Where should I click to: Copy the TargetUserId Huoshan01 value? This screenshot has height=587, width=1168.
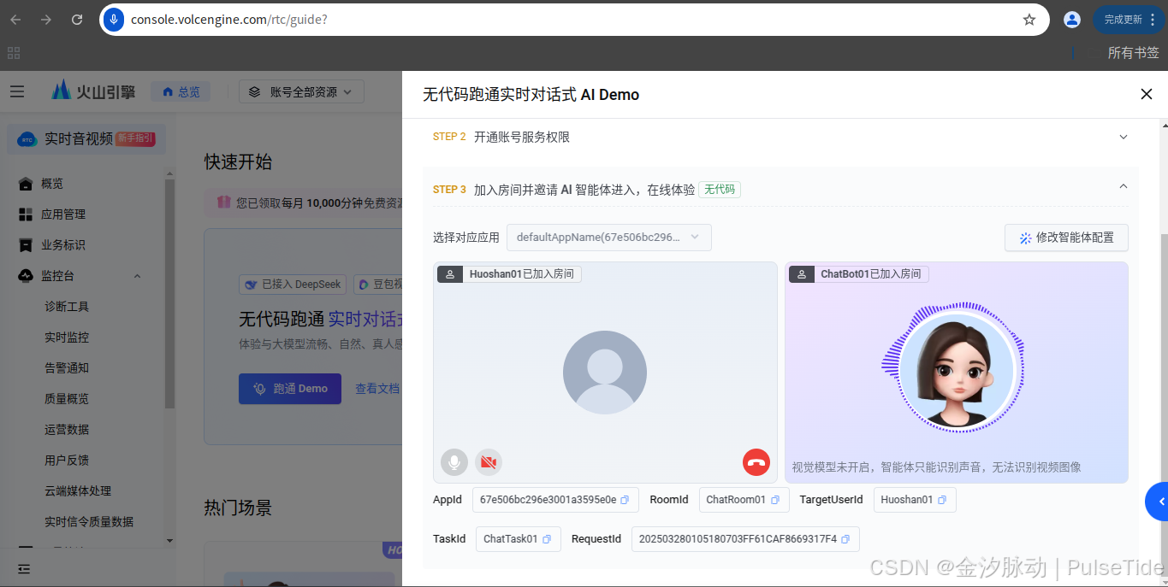click(942, 500)
